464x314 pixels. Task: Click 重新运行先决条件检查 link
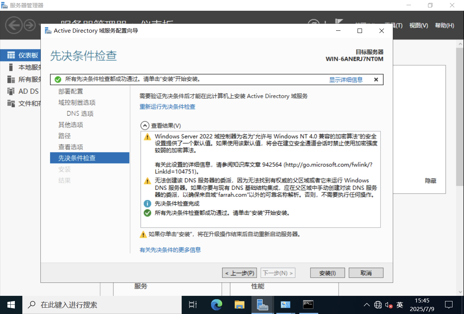167,107
